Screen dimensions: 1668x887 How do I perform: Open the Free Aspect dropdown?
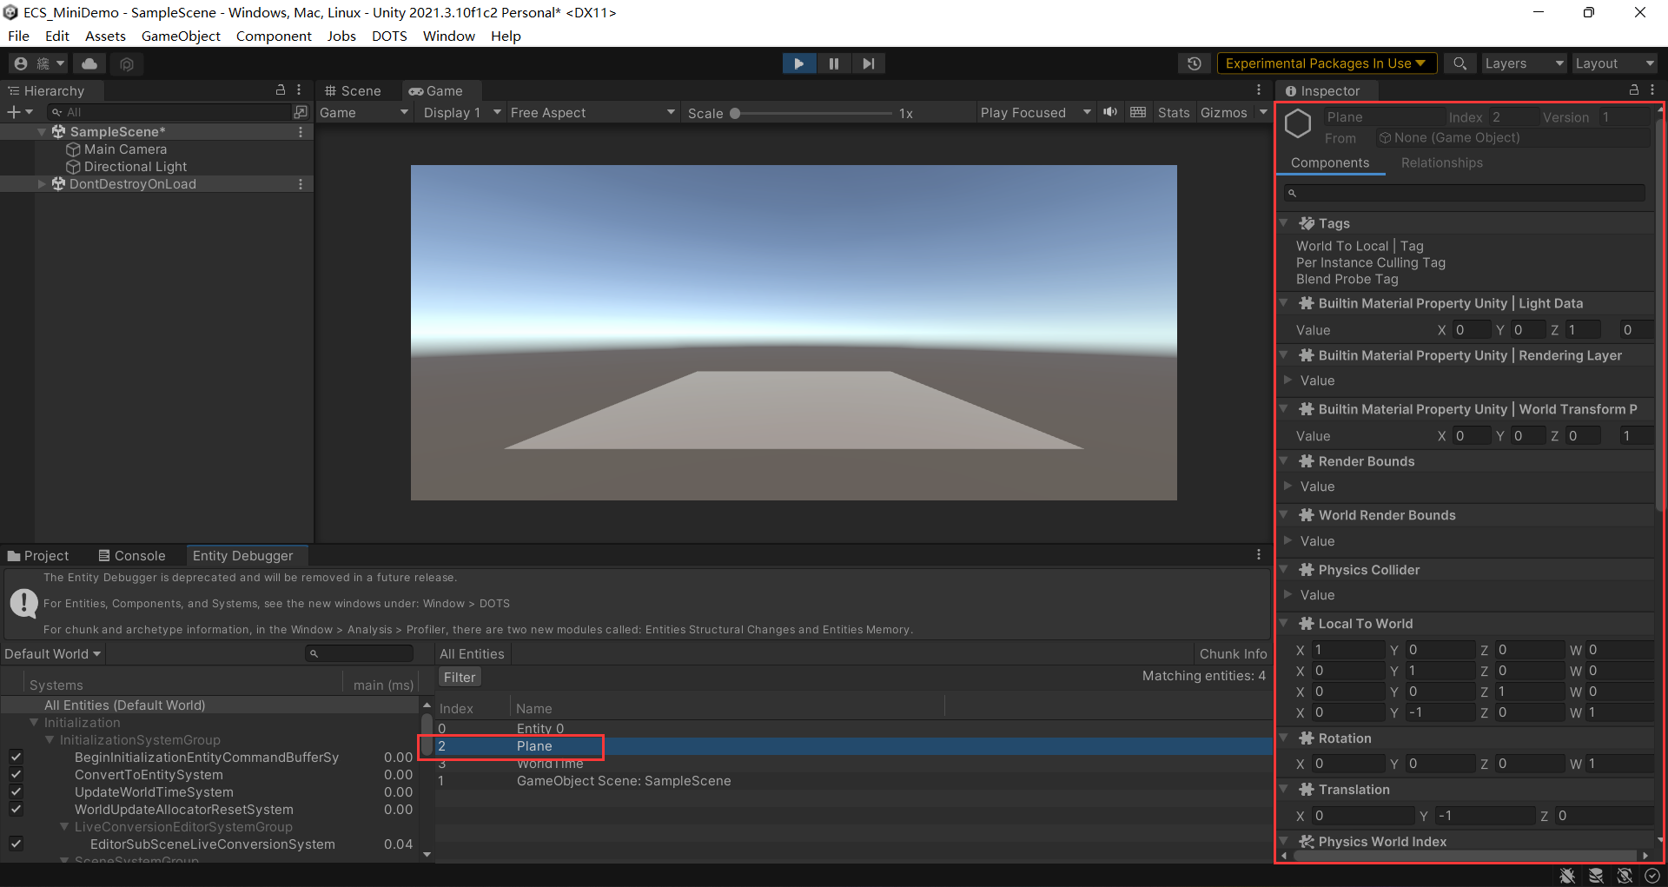[x=592, y=113]
